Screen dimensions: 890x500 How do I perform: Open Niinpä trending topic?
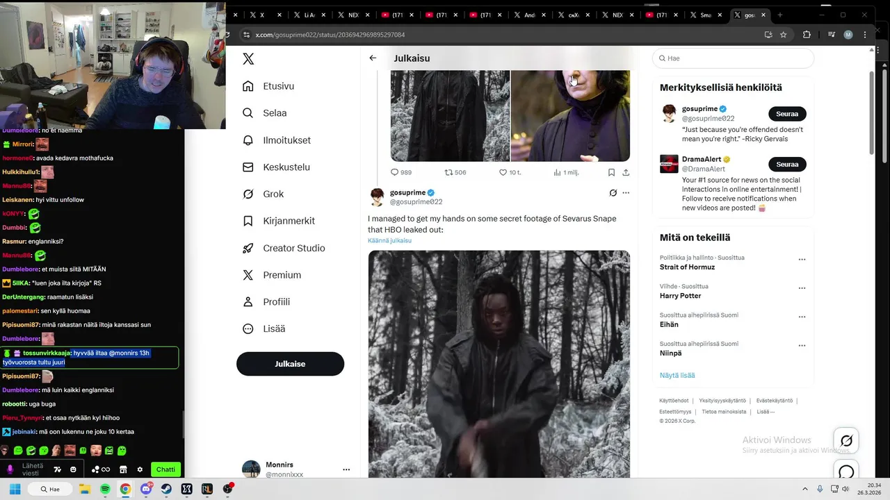670,353
